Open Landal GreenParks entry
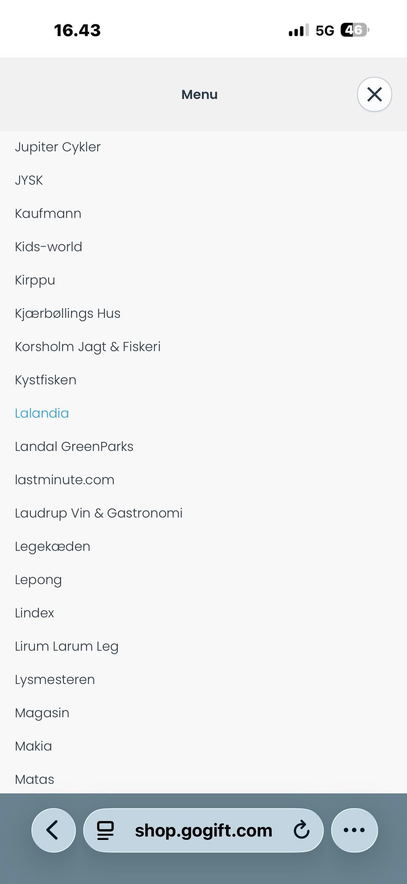 click(x=74, y=447)
